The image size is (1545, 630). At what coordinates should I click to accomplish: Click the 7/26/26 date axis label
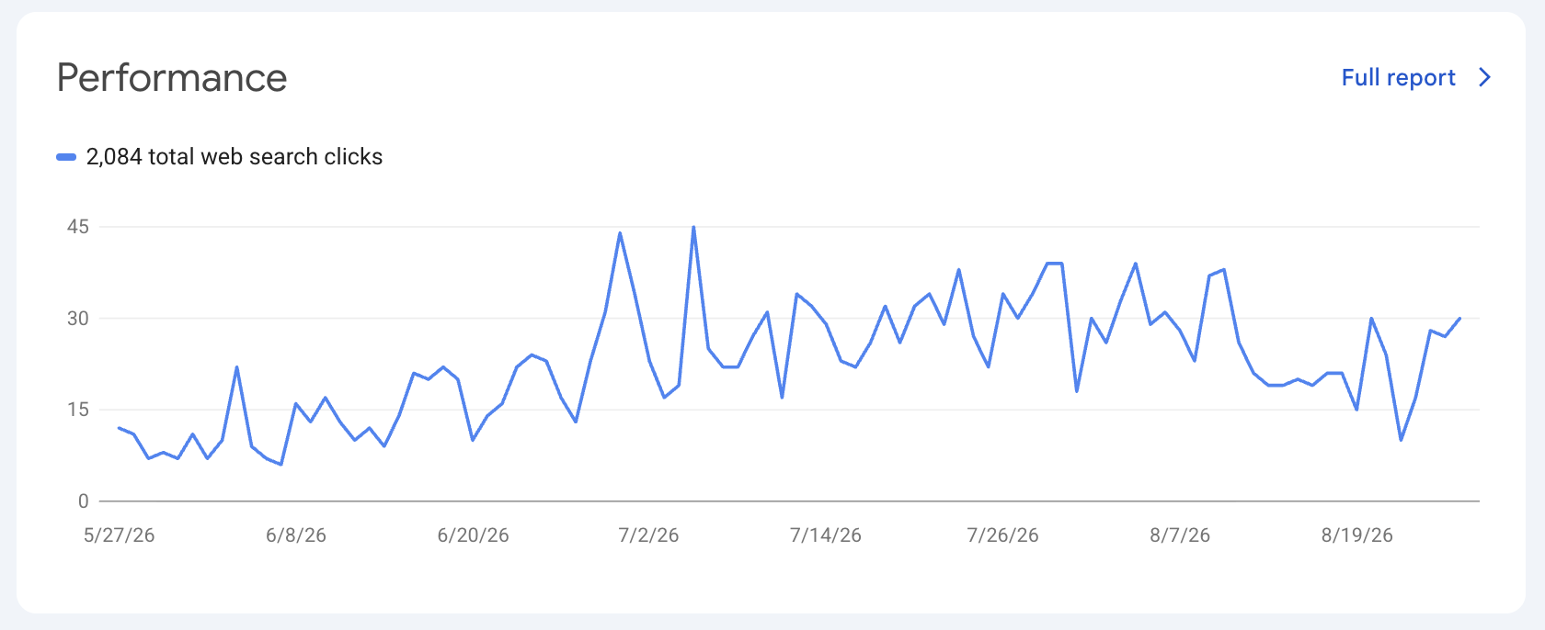point(1002,535)
